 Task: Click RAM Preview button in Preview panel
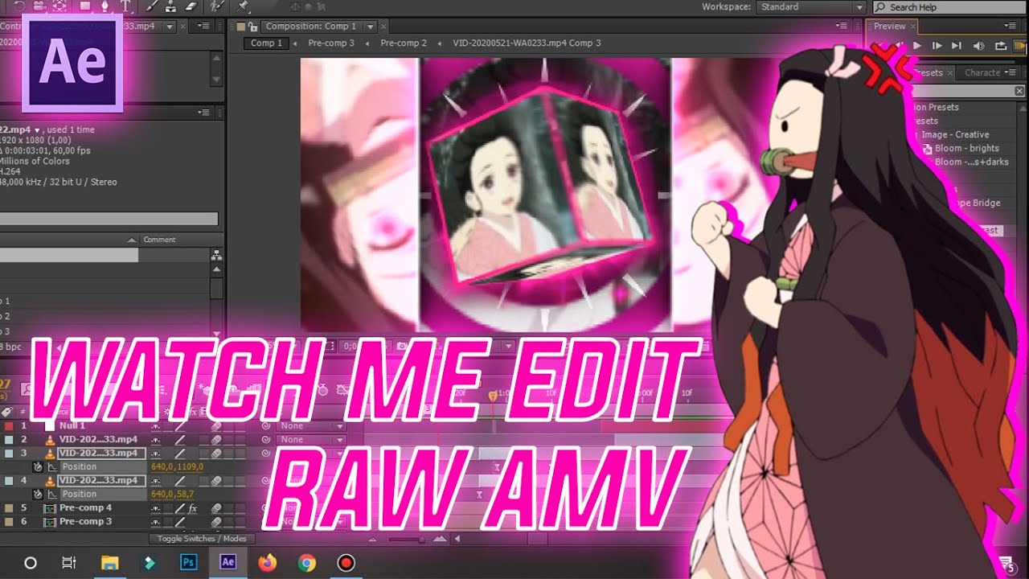tap(1022, 47)
